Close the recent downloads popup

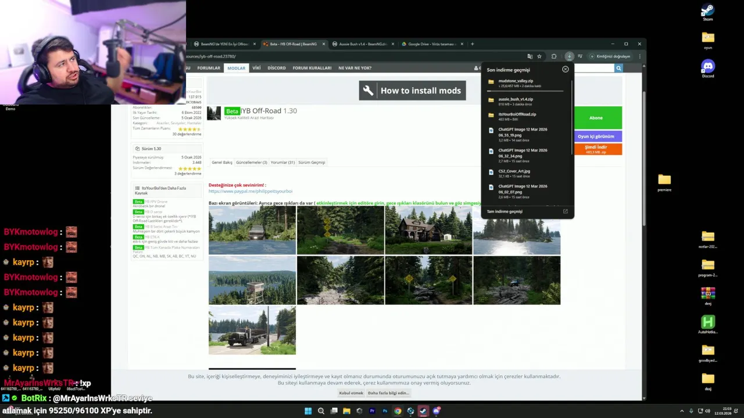pos(565,69)
